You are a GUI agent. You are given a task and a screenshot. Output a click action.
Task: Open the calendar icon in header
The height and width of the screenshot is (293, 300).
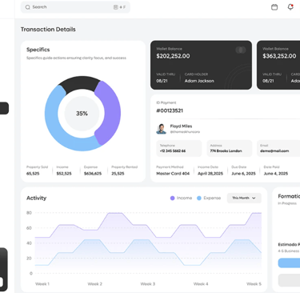[x=274, y=7]
